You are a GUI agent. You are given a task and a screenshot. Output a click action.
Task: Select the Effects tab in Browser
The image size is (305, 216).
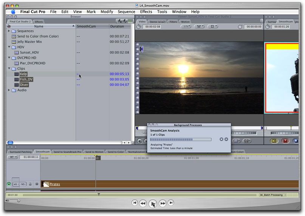pos(39,22)
